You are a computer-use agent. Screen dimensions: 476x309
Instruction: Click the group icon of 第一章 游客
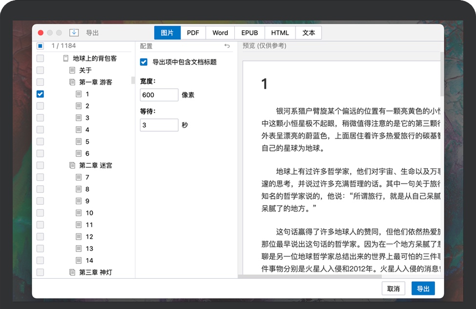pos(72,82)
